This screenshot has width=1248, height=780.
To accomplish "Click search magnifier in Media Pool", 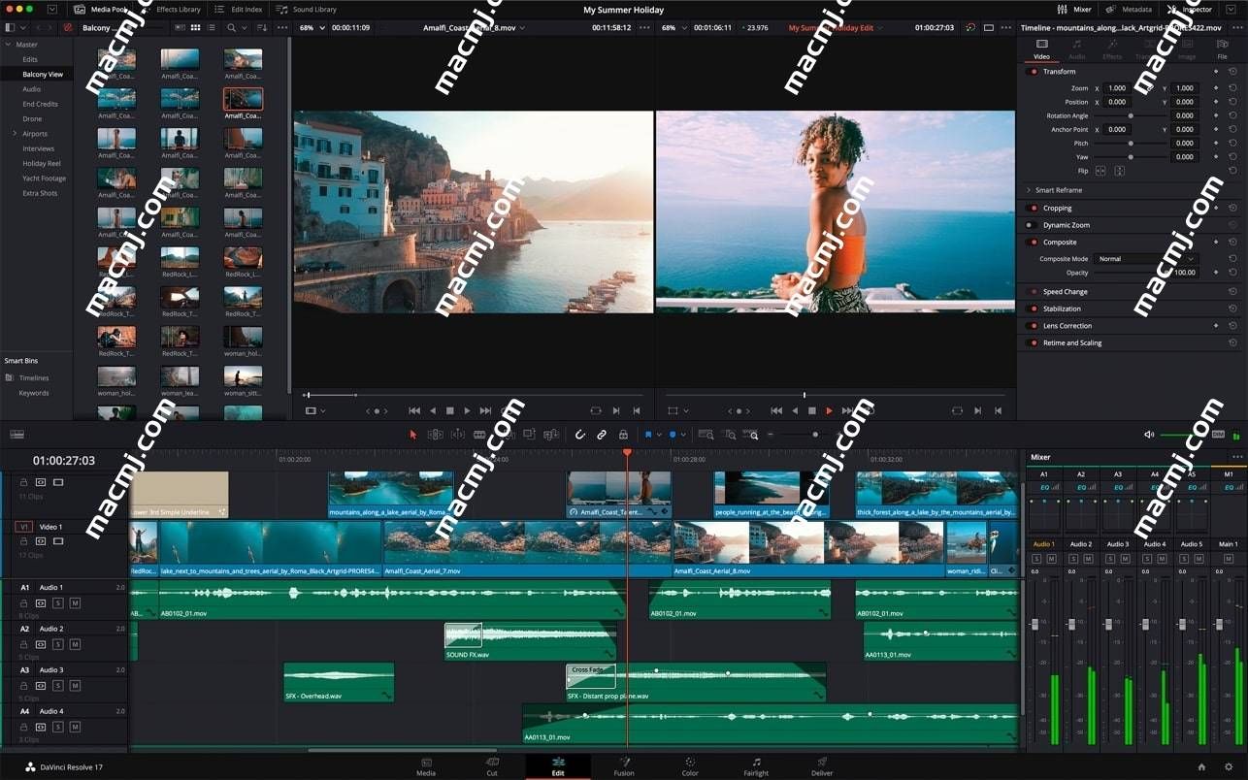I will click(x=231, y=28).
